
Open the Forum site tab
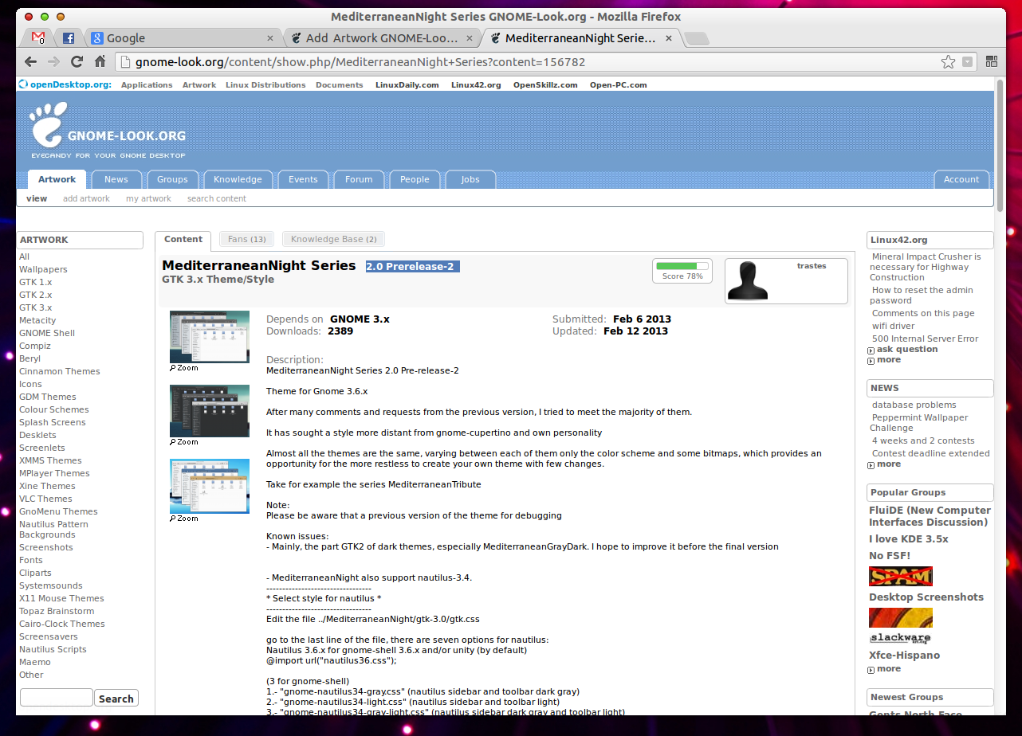359,179
